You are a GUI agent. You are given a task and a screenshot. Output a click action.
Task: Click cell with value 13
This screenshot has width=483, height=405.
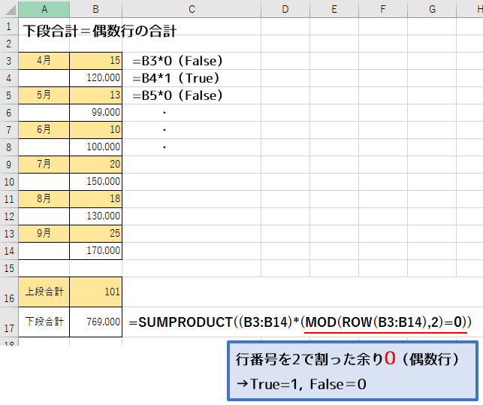click(x=96, y=95)
